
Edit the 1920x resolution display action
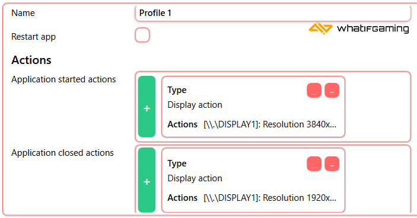[x=314, y=164]
